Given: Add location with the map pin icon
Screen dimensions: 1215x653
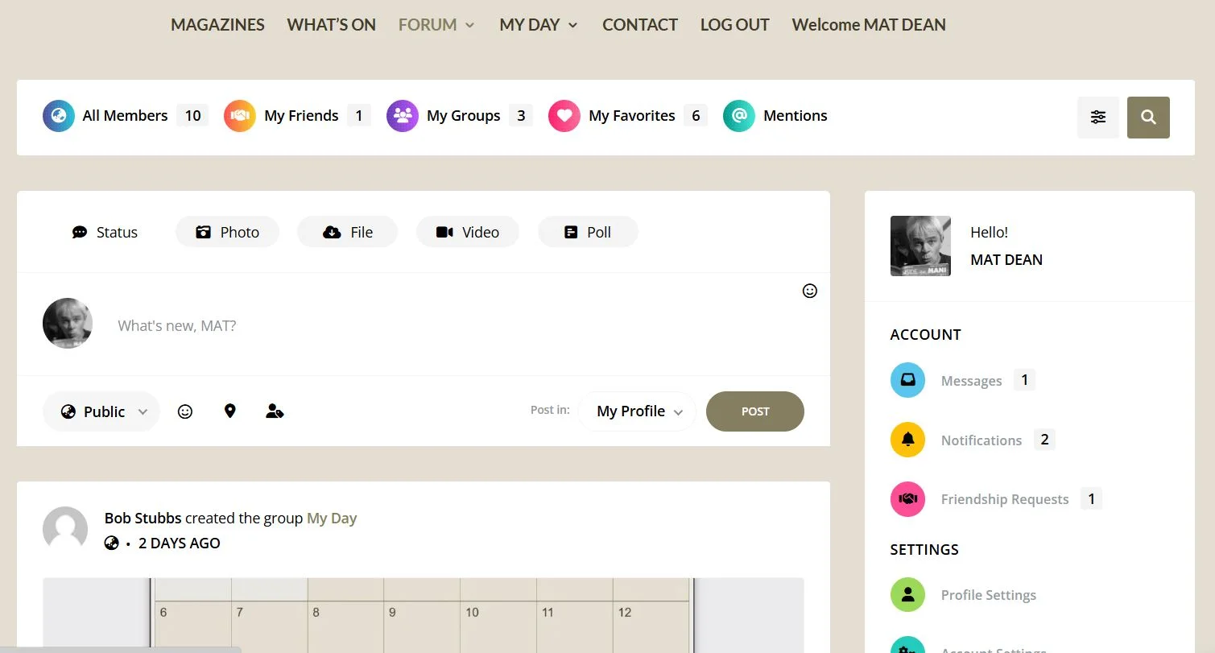Looking at the screenshot, I should point(230,411).
